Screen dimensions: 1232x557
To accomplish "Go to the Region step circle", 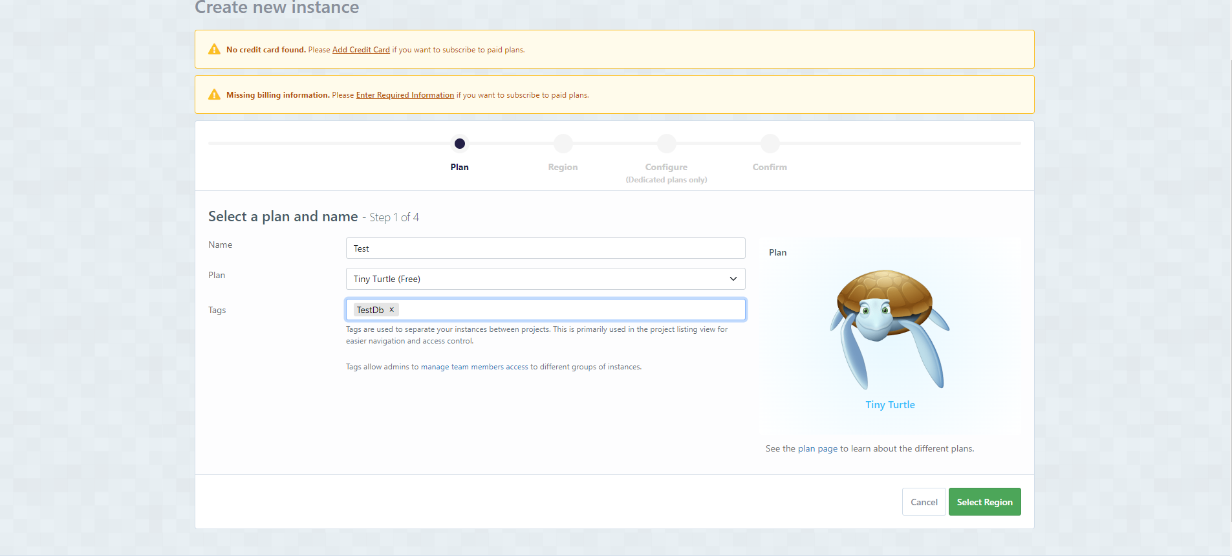I will (563, 144).
